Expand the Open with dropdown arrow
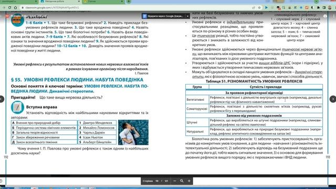336x189 pixels. tap(187, 16)
